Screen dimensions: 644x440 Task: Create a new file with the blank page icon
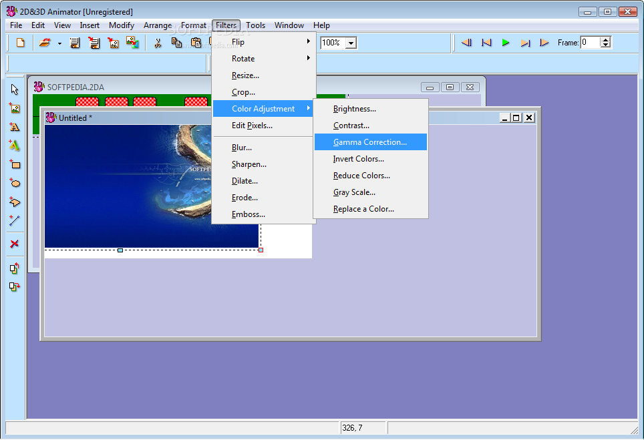pos(20,43)
